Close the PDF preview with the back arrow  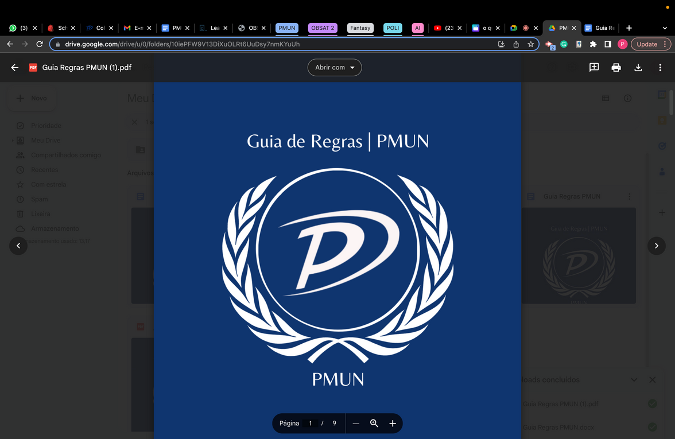click(x=15, y=68)
